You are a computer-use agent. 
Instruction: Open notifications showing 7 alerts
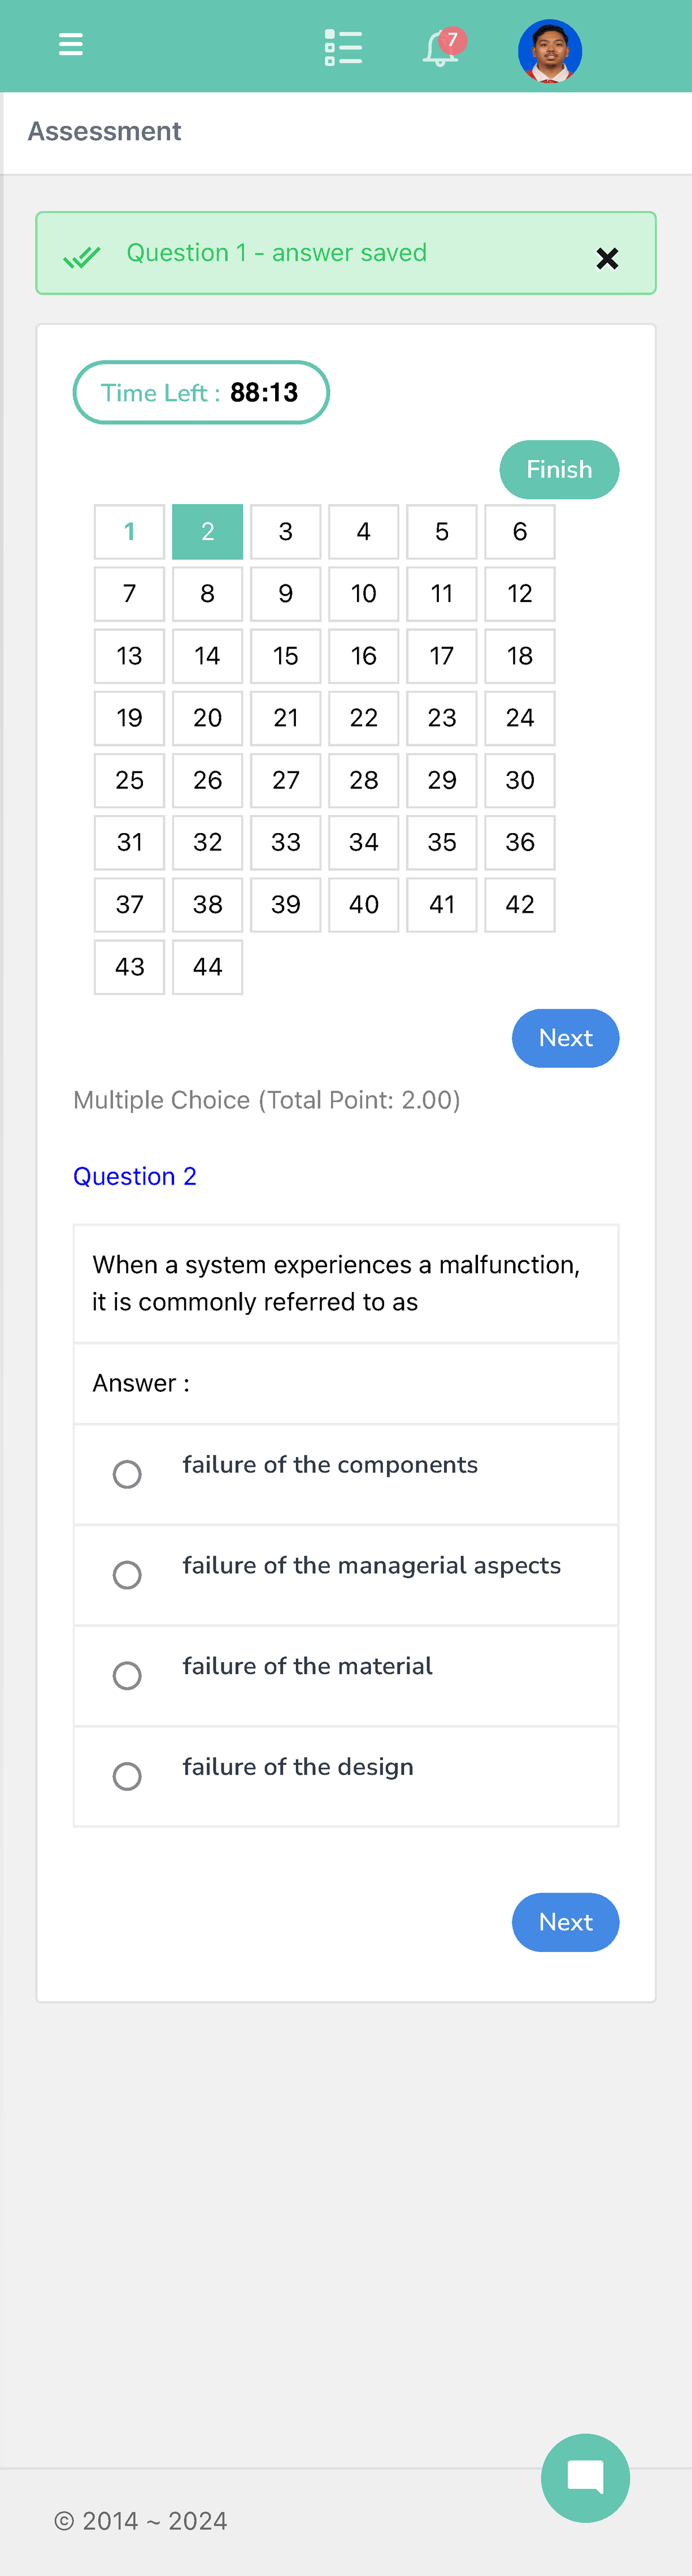[x=439, y=49]
